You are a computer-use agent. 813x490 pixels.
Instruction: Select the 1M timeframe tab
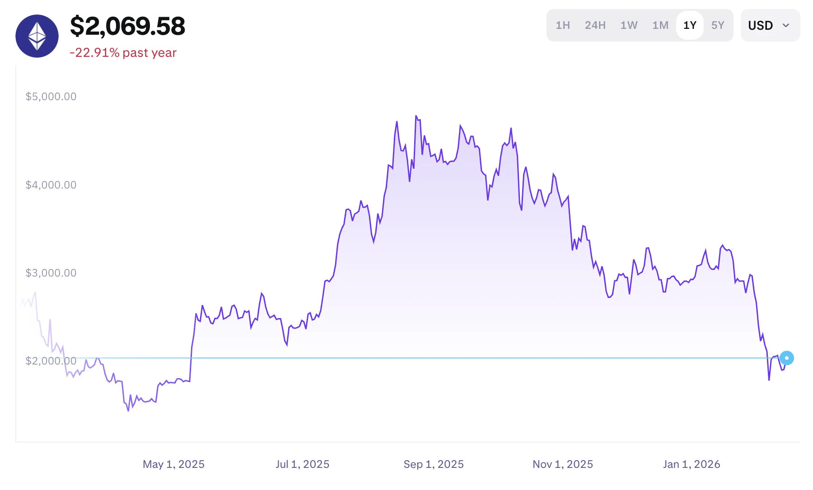(x=660, y=26)
